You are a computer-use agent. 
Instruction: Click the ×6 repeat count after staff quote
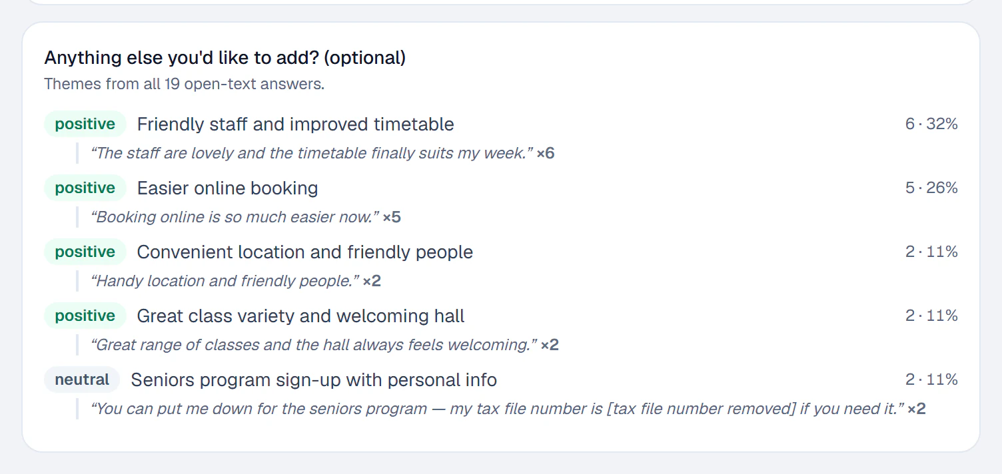coord(546,153)
